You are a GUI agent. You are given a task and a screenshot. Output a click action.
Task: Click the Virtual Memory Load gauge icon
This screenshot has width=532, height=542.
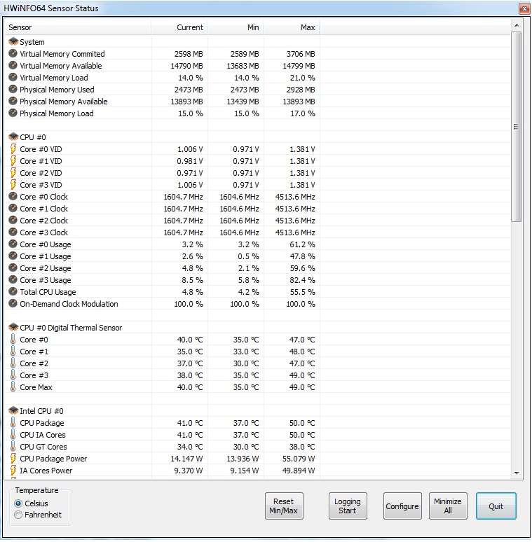(x=13, y=78)
